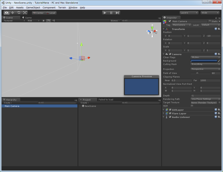Toggle scene lighting sun icon
The image size is (223, 172).
43,21
